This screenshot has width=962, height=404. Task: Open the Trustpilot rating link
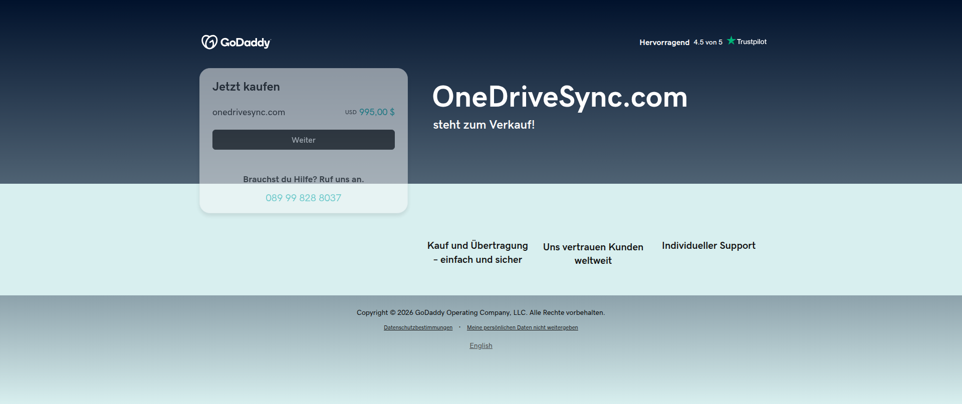click(x=703, y=42)
